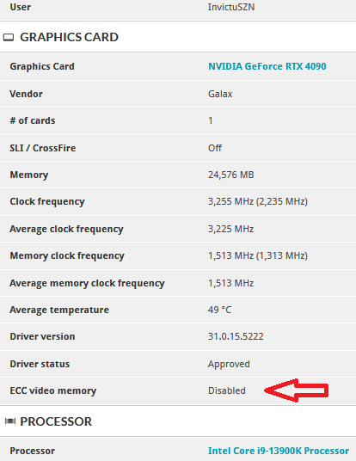This screenshot has width=356, height=461.
Task: Click the Average clock frequency label
Action: click(66, 229)
